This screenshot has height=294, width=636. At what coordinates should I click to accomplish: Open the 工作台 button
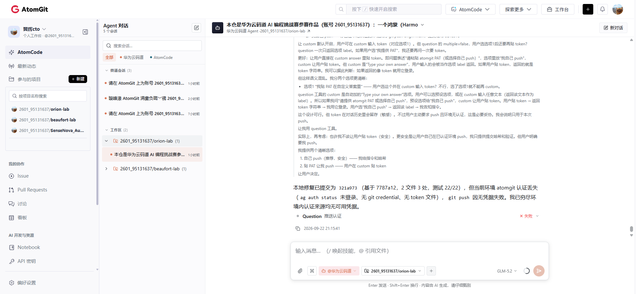coord(557,9)
